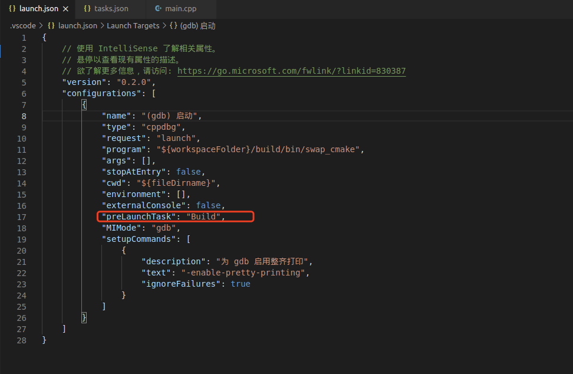Screen dimensions: 573x374
Task: Place cursor in the program path string
Action: tap(258, 150)
